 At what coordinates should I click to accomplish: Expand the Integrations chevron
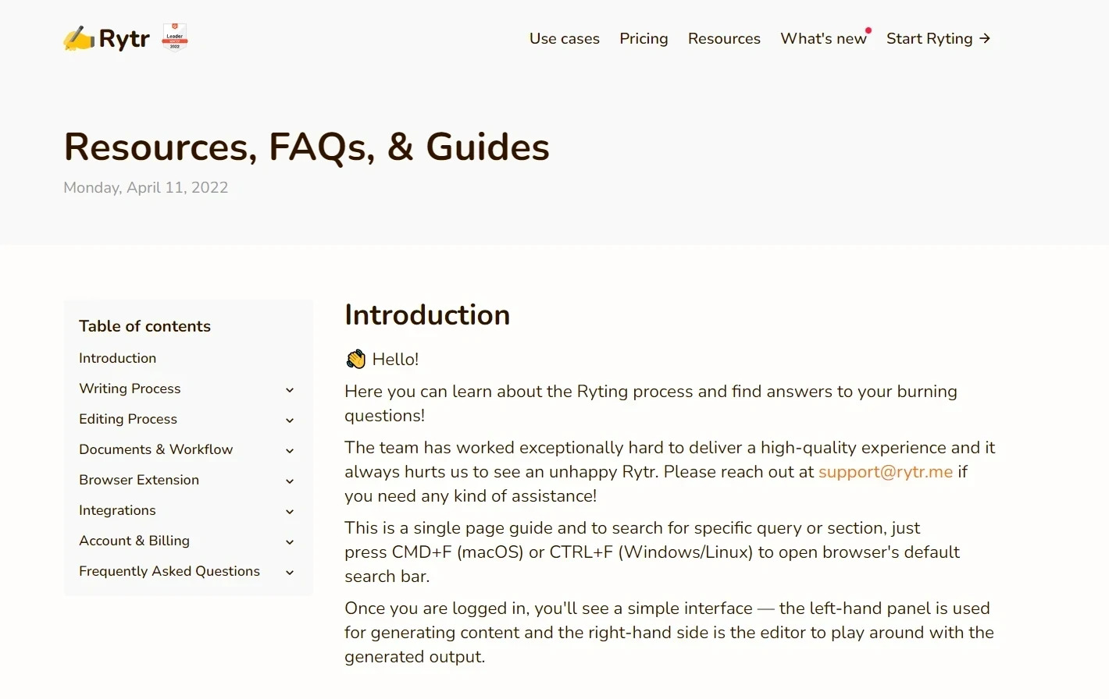pyautogui.click(x=290, y=511)
